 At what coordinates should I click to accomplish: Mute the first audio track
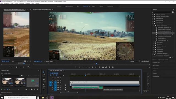pos(61,85)
